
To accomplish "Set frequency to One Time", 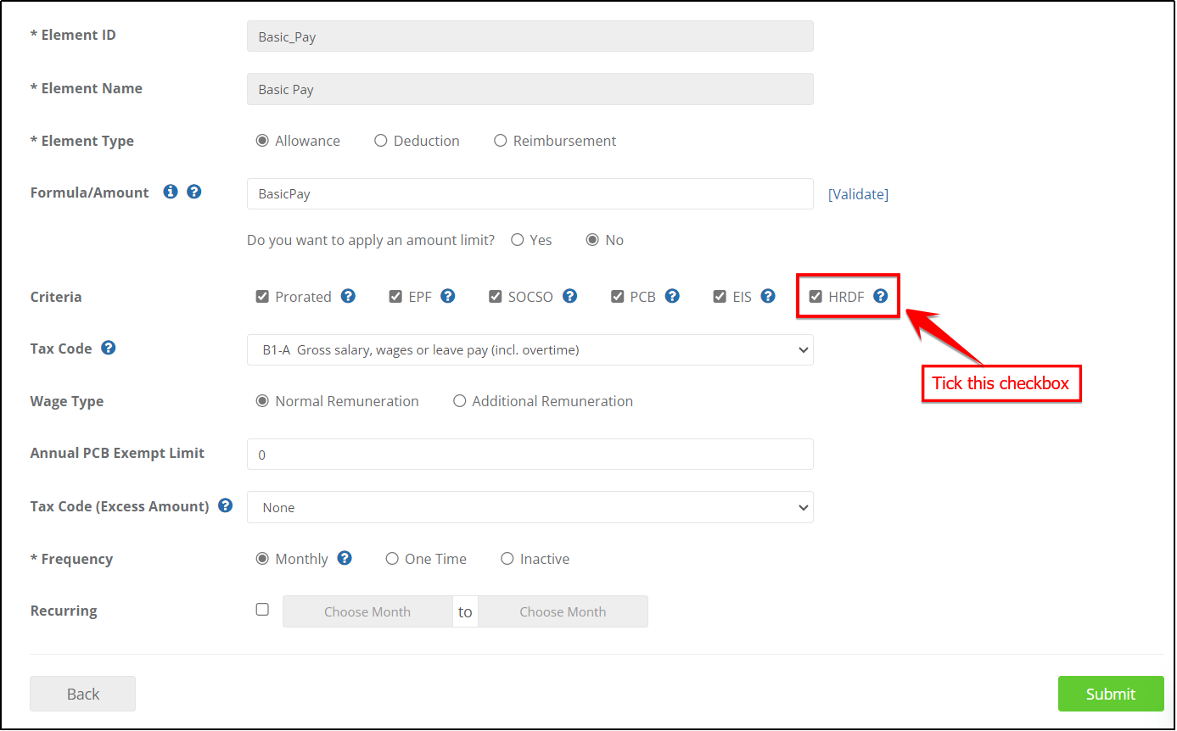I will pos(392,559).
